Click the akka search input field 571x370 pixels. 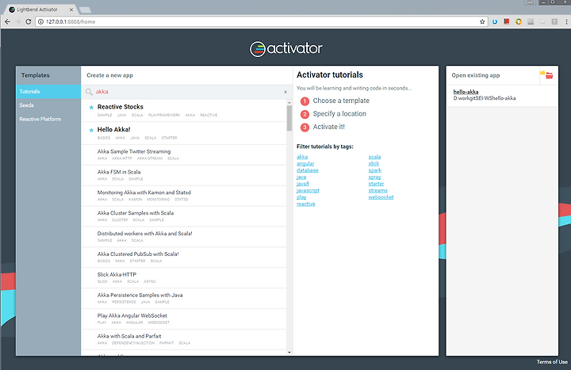(x=187, y=92)
